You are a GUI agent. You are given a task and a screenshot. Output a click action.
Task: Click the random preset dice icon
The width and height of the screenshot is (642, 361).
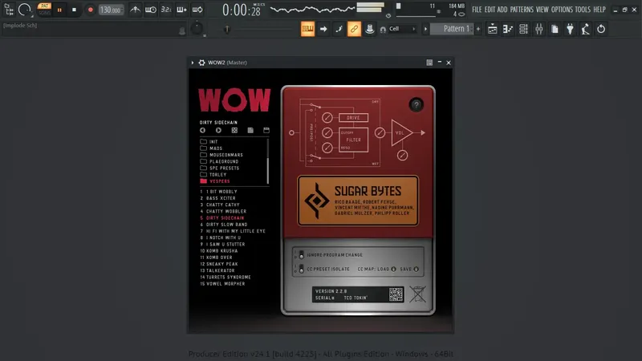point(234,130)
